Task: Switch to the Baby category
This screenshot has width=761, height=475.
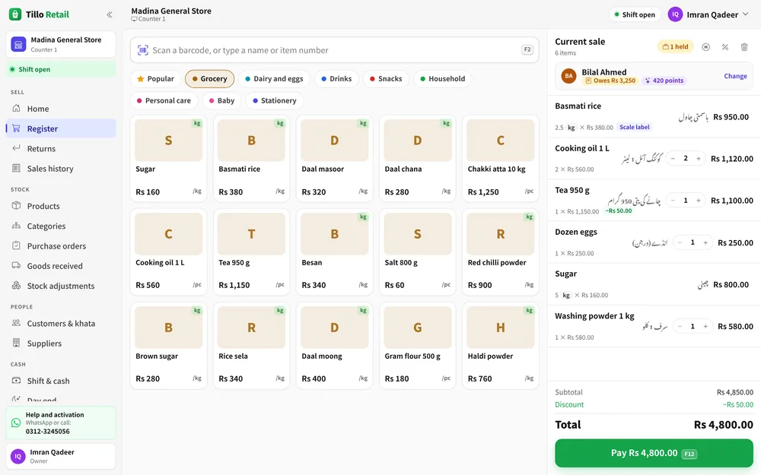Action: [221, 100]
